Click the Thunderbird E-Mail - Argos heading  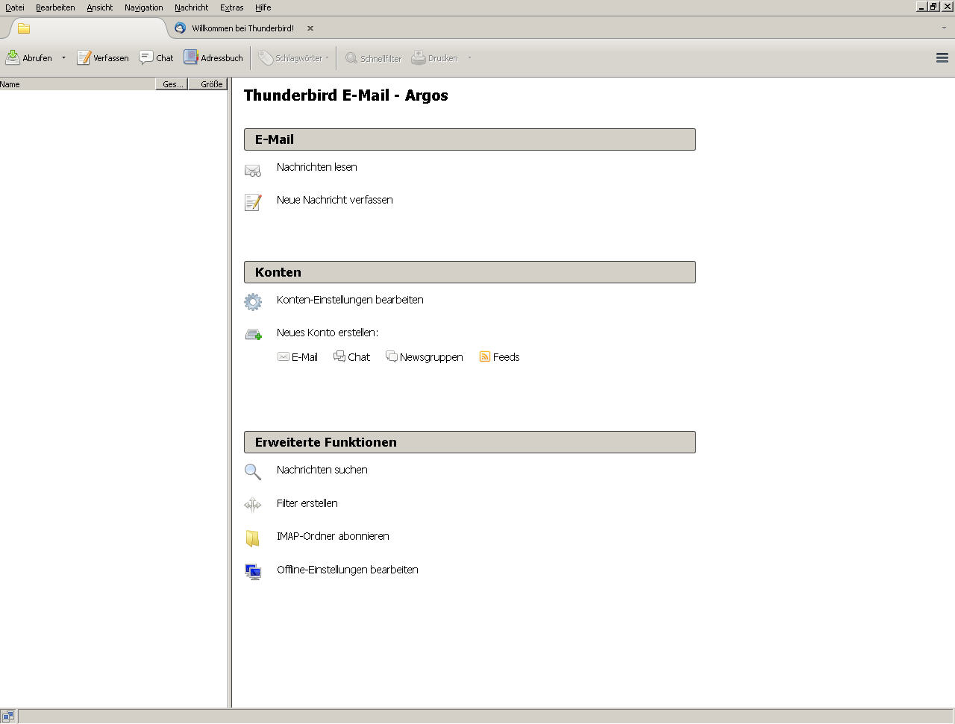pos(346,95)
